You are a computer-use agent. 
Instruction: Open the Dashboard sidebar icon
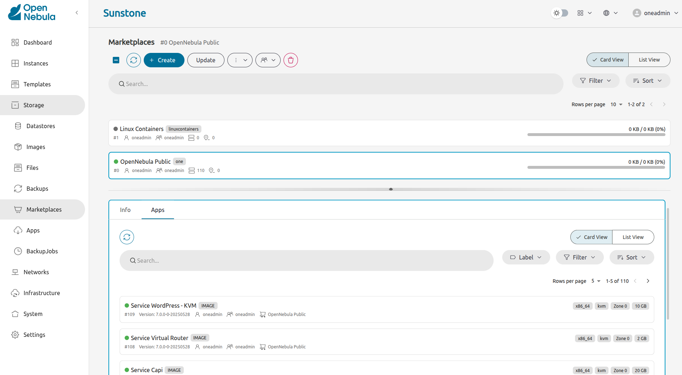pyautogui.click(x=15, y=42)
